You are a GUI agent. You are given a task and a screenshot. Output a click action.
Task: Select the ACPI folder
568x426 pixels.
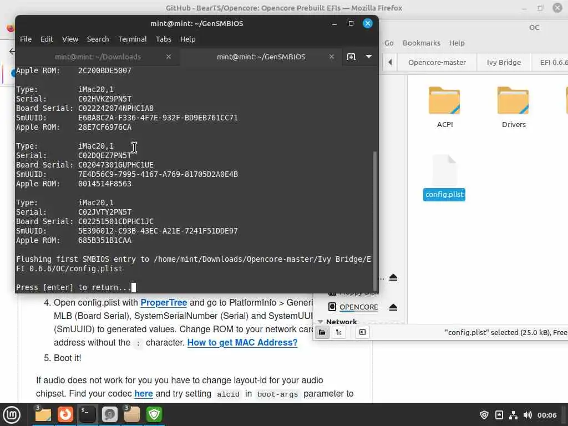click(444, 107)
